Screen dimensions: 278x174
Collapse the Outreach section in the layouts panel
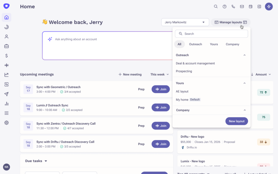click(244, 55)
